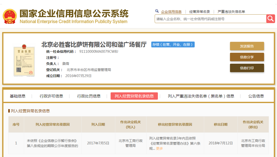
Task: Select the 经营异常名录 search option
Action: coord(200,12)
